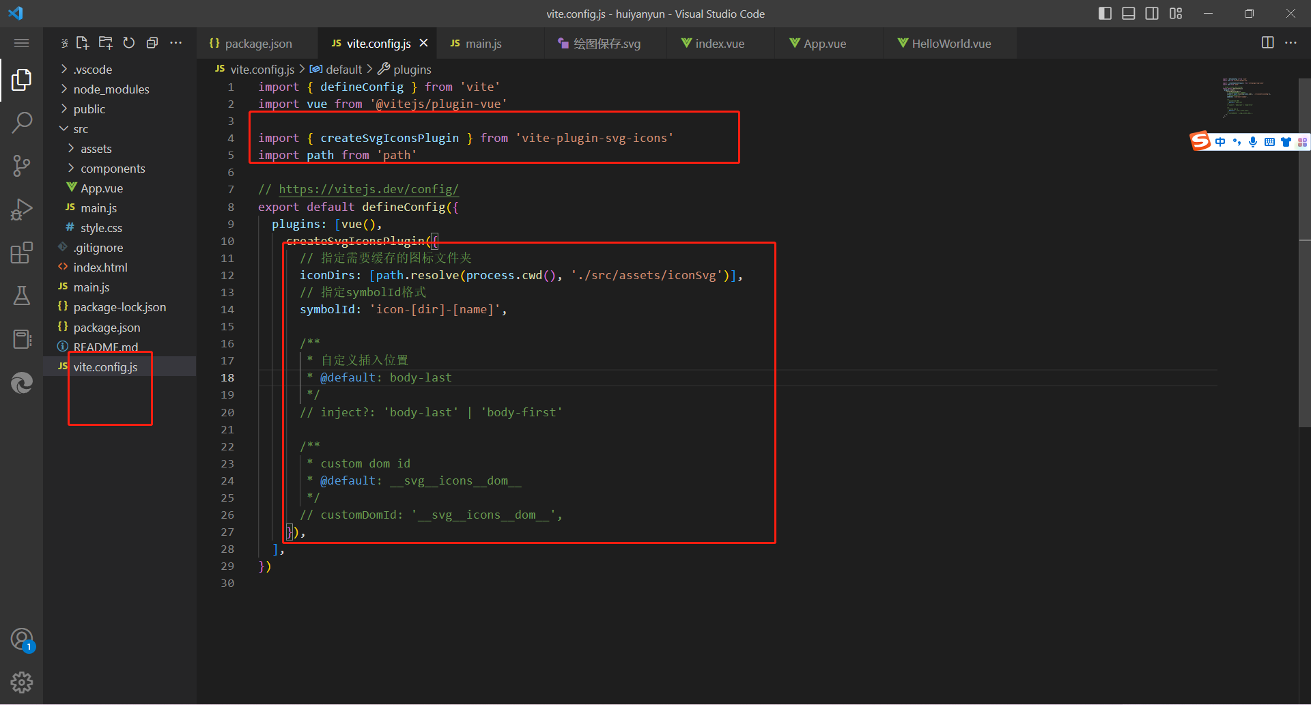This screenshot has height=705, width=1311.
Task: Open the Explorer view in activity bar
Action: (21, 80)
